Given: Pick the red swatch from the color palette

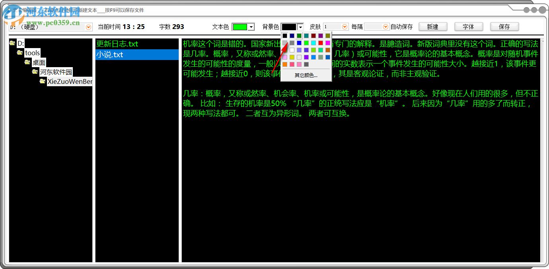Looking at the screenshot, I should click(x=321, y=43).
